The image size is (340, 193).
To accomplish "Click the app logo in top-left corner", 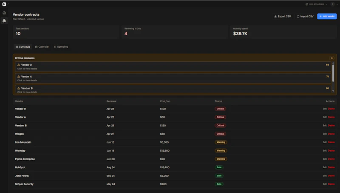I will point(4,4).
